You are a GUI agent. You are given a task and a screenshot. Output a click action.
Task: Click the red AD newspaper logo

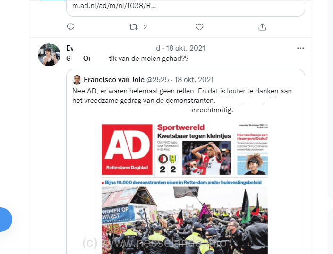pyautogui.click(x=127, y=149)
